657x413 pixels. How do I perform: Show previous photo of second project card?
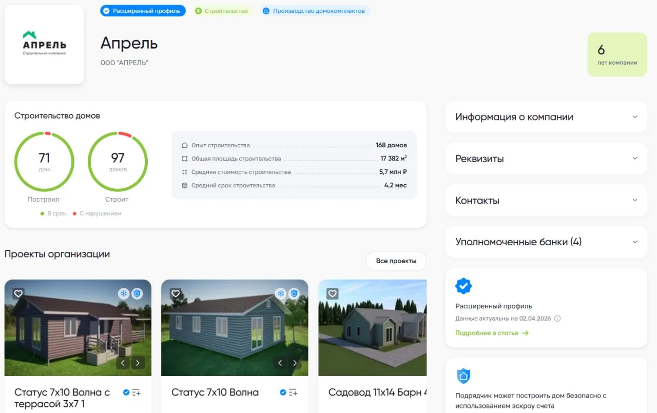[280, 363]
